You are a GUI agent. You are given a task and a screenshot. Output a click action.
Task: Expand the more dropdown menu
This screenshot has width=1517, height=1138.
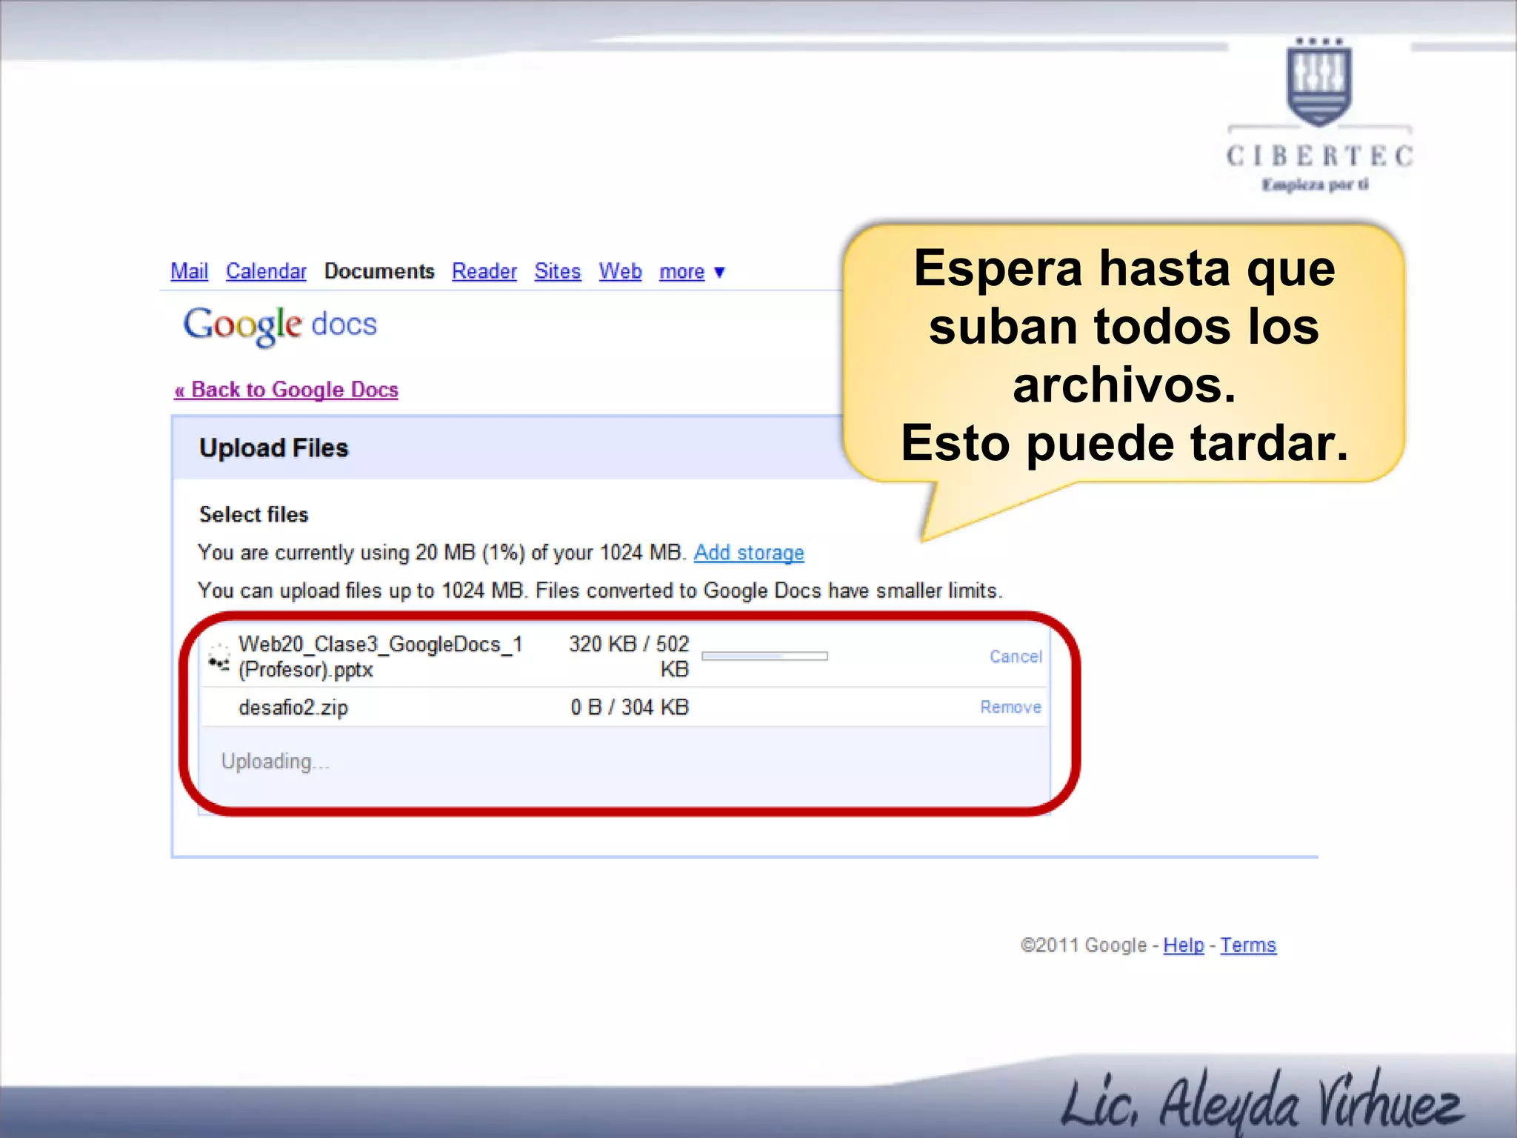(692, 272)
